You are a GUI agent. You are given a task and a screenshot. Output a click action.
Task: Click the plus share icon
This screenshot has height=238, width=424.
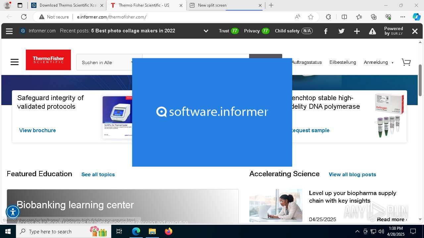point(357,31)
